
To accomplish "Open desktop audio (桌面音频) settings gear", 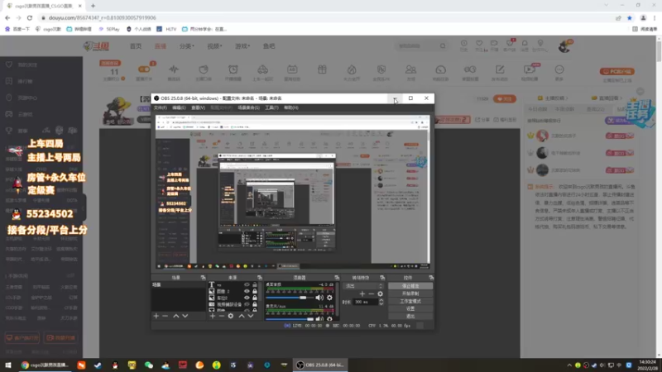I will pyautogui.click(x=329, y=298).
